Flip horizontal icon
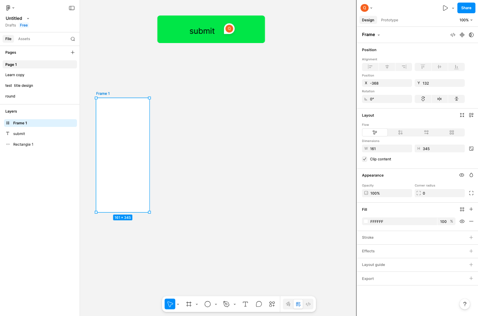The image size is (478, 316). point(439,99)
